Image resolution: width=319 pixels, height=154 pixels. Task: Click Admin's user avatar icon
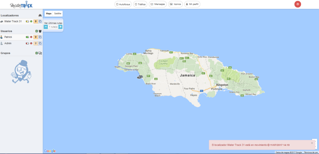click(x=2, y=43)
